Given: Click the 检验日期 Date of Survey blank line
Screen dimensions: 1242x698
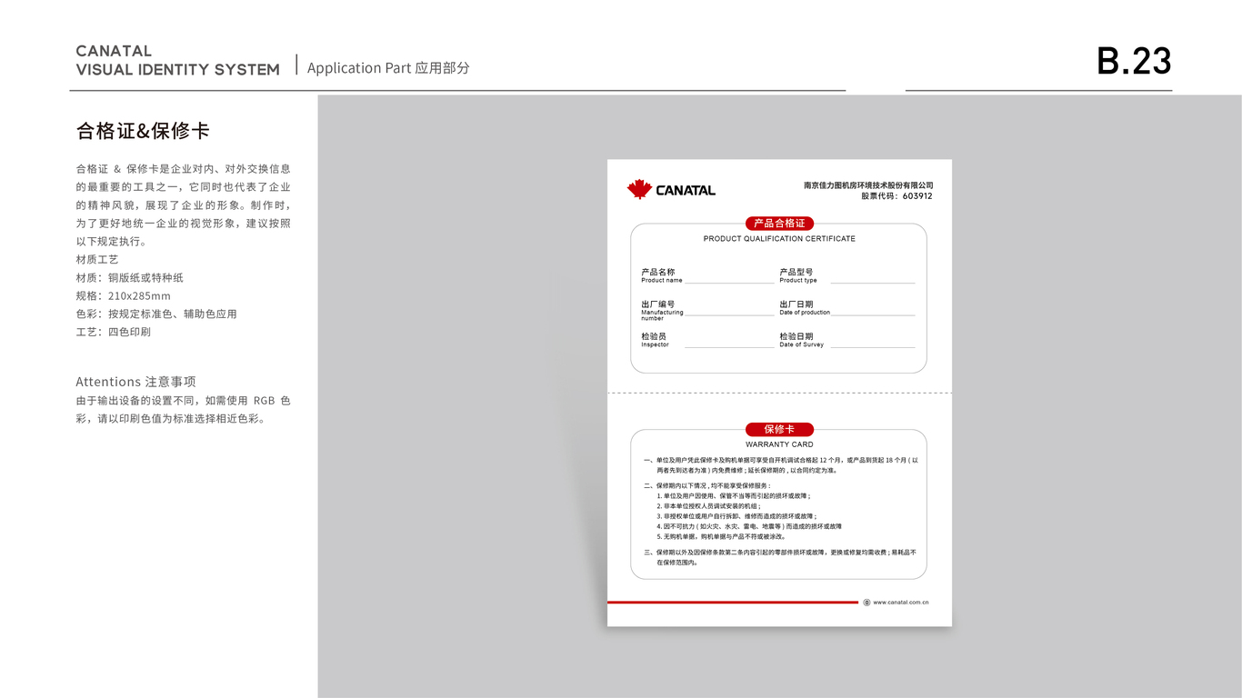Looking at the screenshot, I should pyautogui.click(x=873, y=346).
